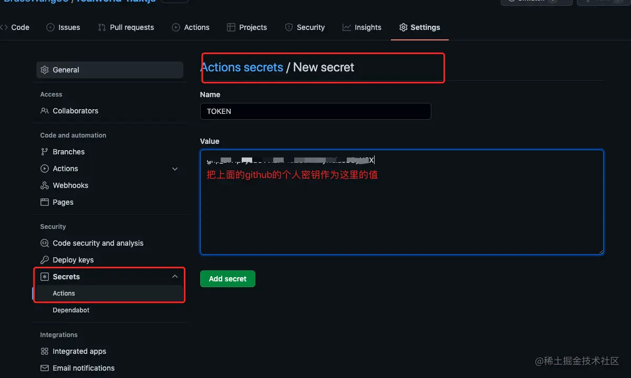Collapse the Secrets section chevron
Screen dimensions: 631x378
coord(175,277)
